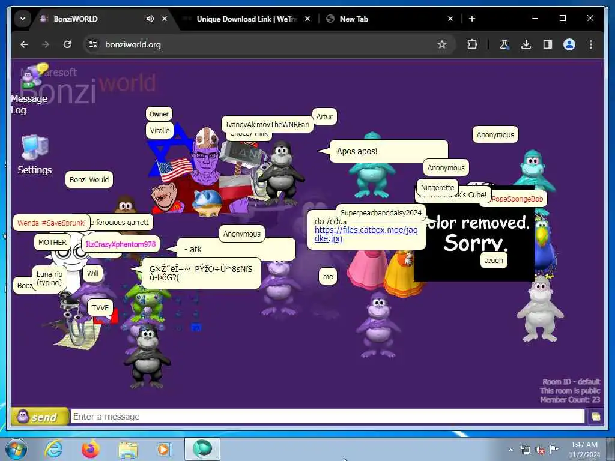
Task: Switch to the BonziWORLD tab
Action: 90,19
